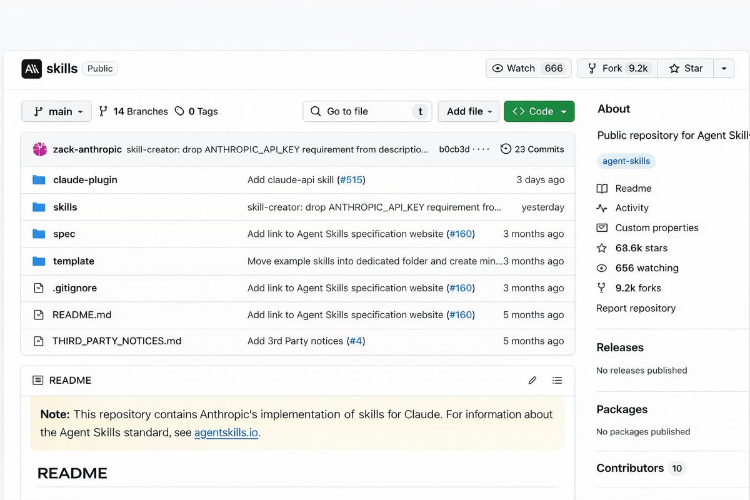Star the skills repository

(x=686, y=69)
